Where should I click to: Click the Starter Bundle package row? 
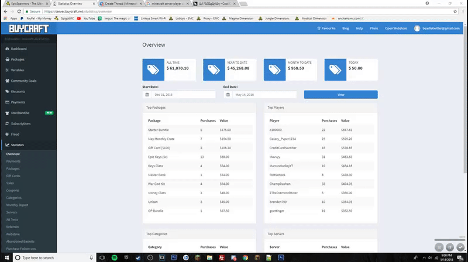pos(199,130)
